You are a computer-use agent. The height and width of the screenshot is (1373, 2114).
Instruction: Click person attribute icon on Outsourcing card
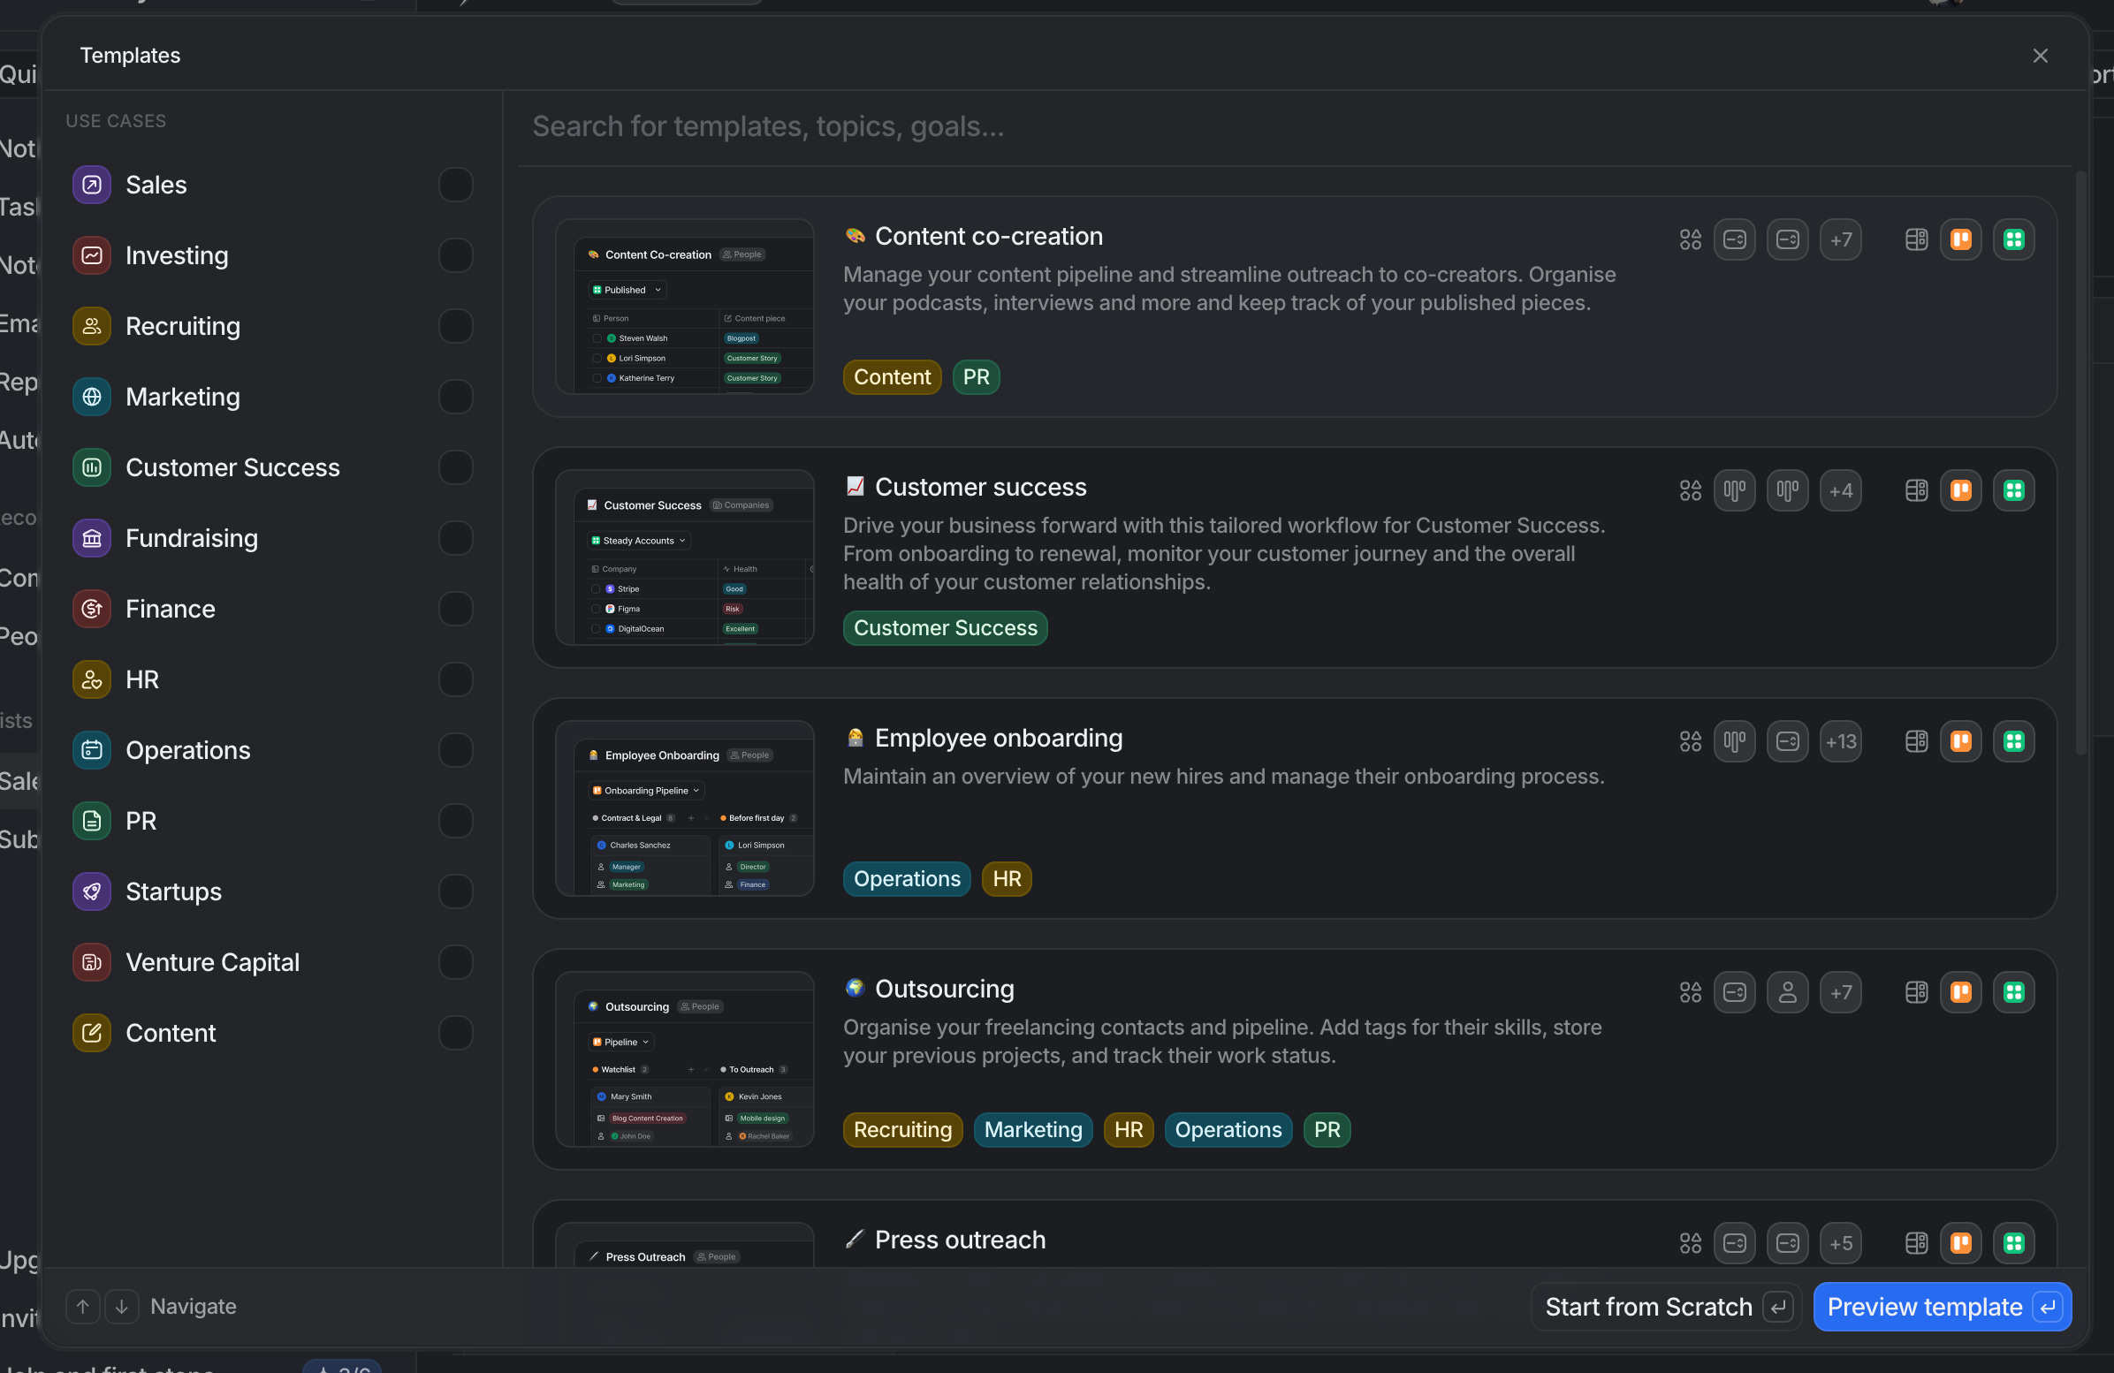1787,992
